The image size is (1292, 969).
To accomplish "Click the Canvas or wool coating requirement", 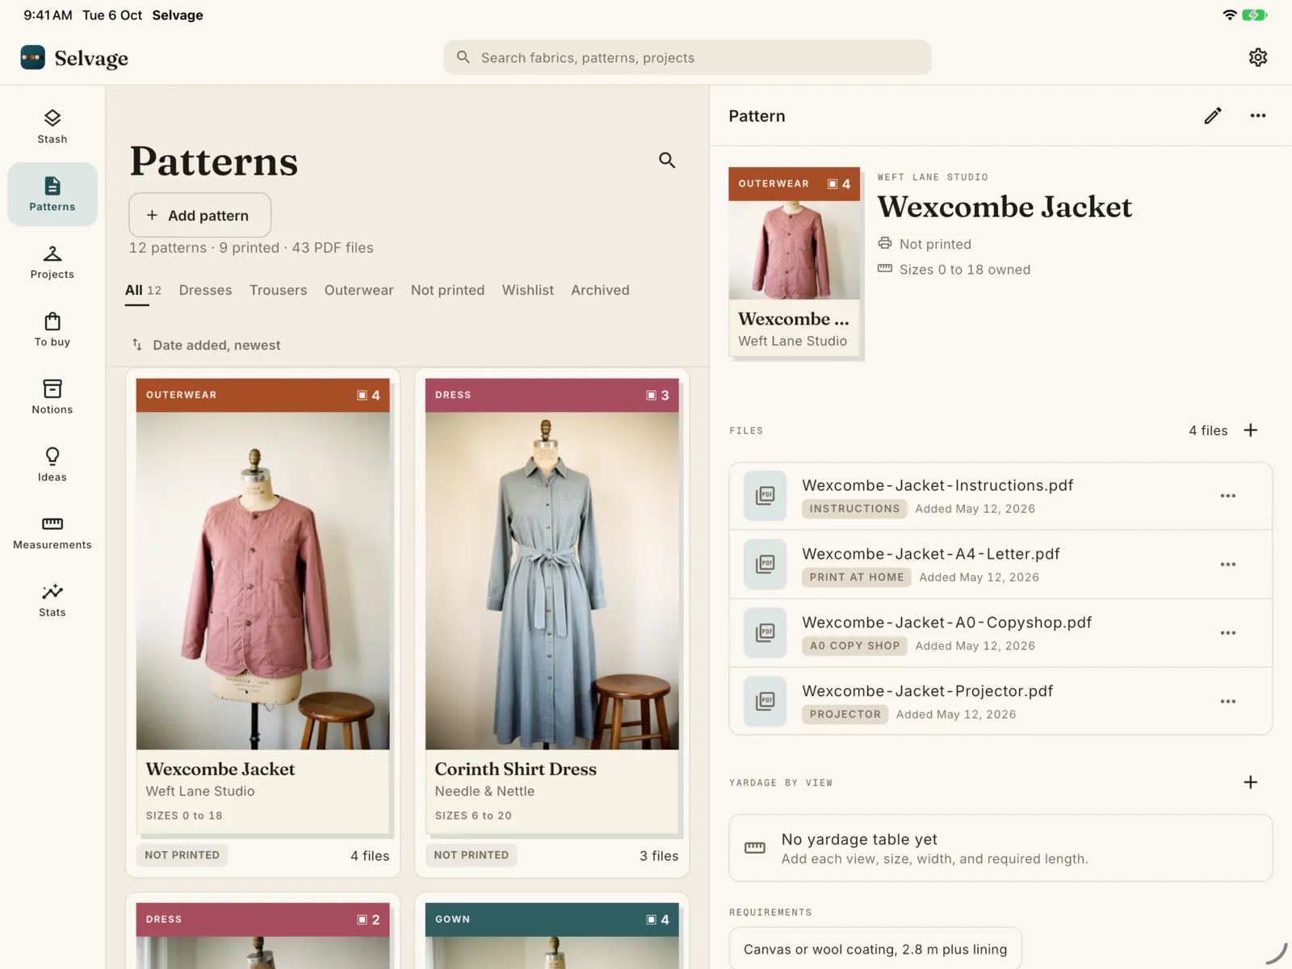I will [x=875, y=950].
